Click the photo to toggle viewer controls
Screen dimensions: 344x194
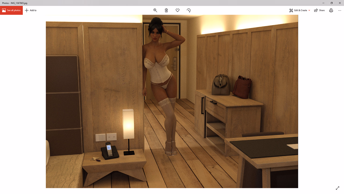172,102
